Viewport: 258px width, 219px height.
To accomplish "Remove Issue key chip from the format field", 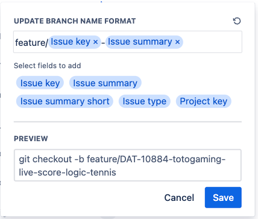I will tap(96, 42).
